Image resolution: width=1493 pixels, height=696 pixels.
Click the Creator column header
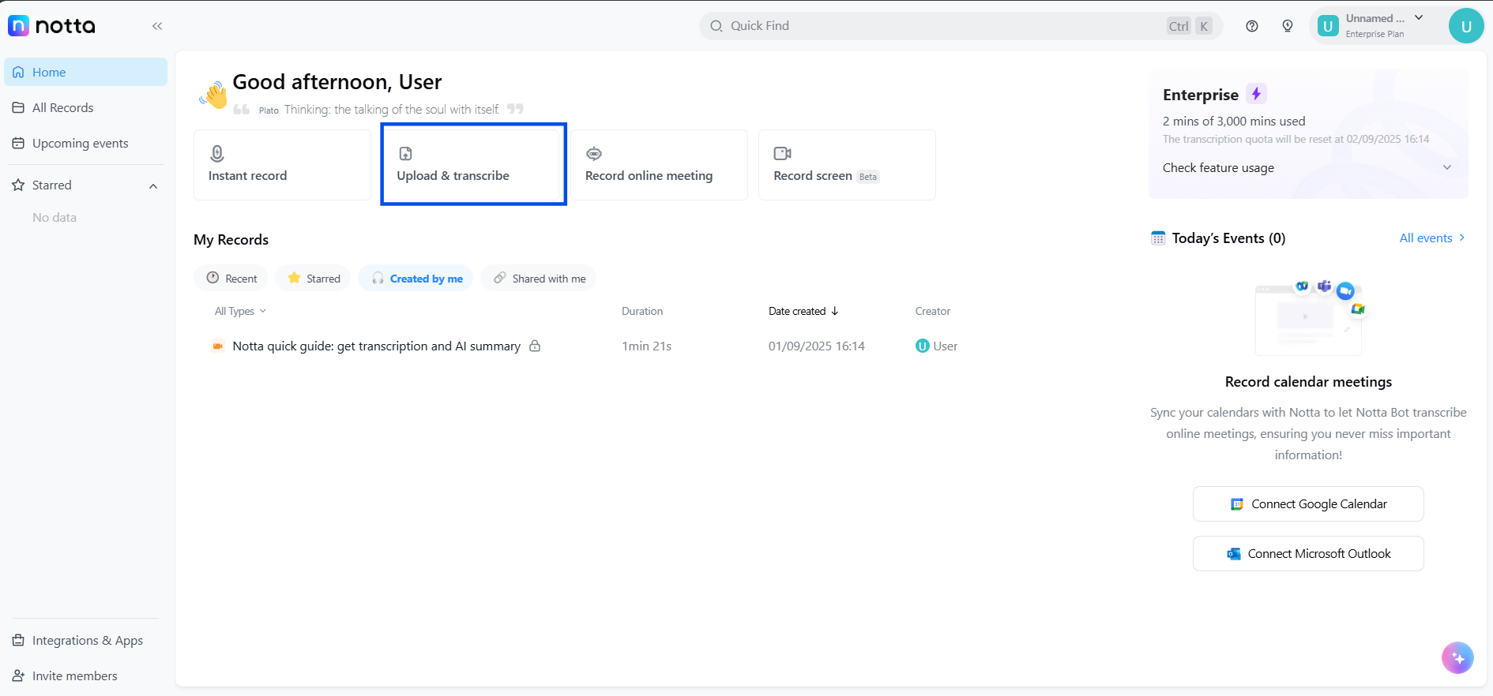point(933,311)
